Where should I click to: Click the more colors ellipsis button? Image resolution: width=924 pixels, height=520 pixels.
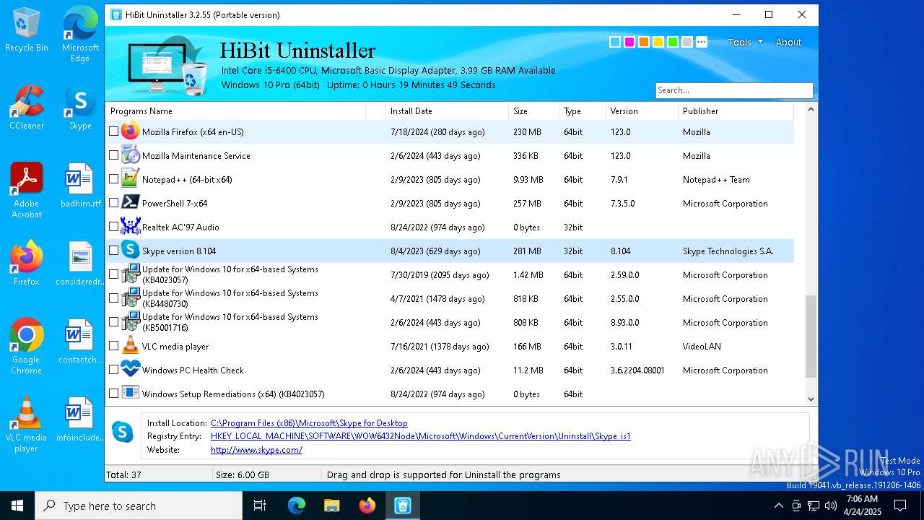tap(702, 42)
